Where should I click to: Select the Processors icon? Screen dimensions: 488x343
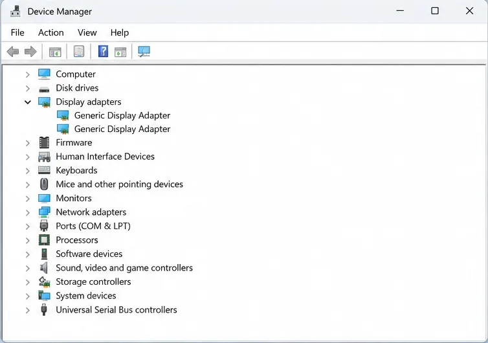click(x=44, y=240)
